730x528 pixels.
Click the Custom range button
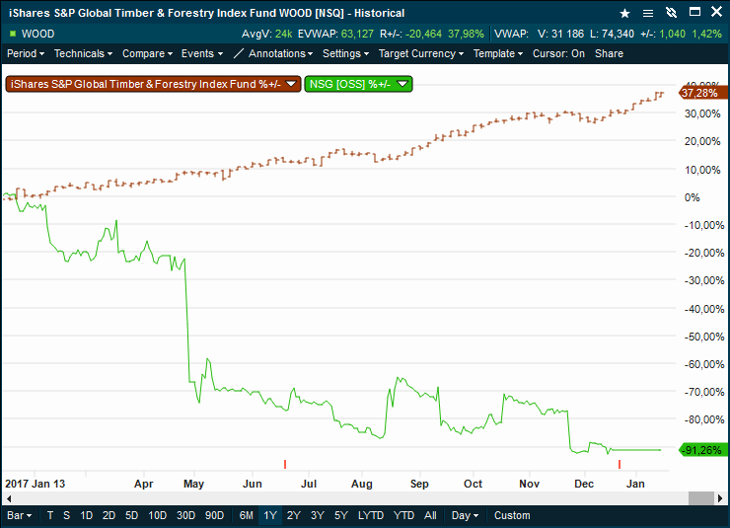[x=512, y=515]
